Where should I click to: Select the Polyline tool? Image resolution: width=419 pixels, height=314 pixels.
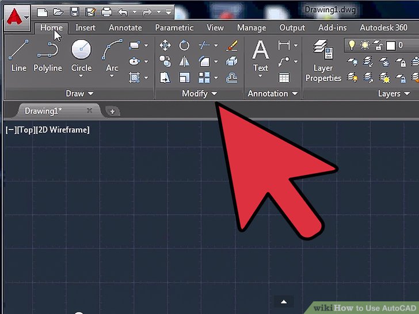(x=48, y=56)
